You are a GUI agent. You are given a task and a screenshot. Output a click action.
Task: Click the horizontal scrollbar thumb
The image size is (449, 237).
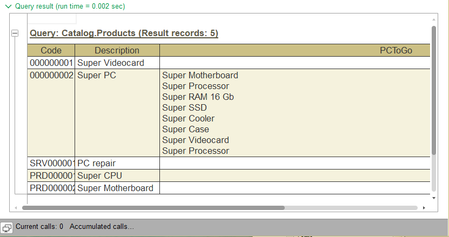(153, 207)
